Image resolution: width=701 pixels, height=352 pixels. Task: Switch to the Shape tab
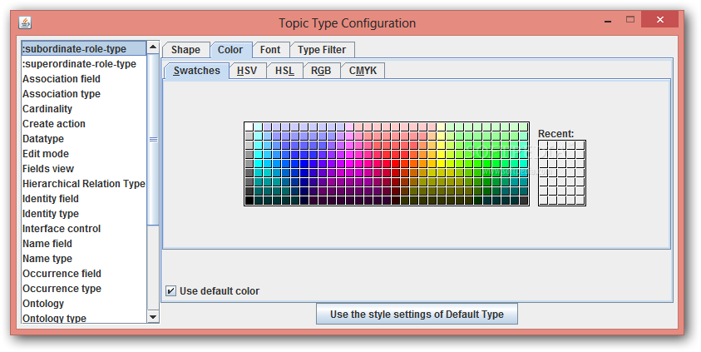[x=185, y=50]
